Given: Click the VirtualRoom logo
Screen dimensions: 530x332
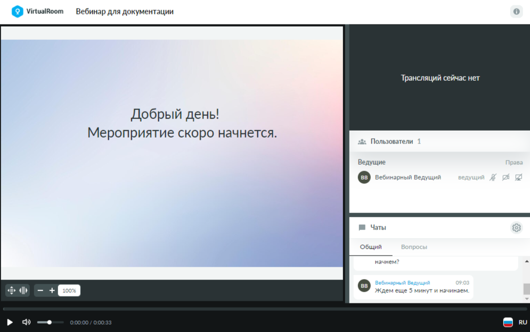Looking at the screenshot, I should 37,12.
